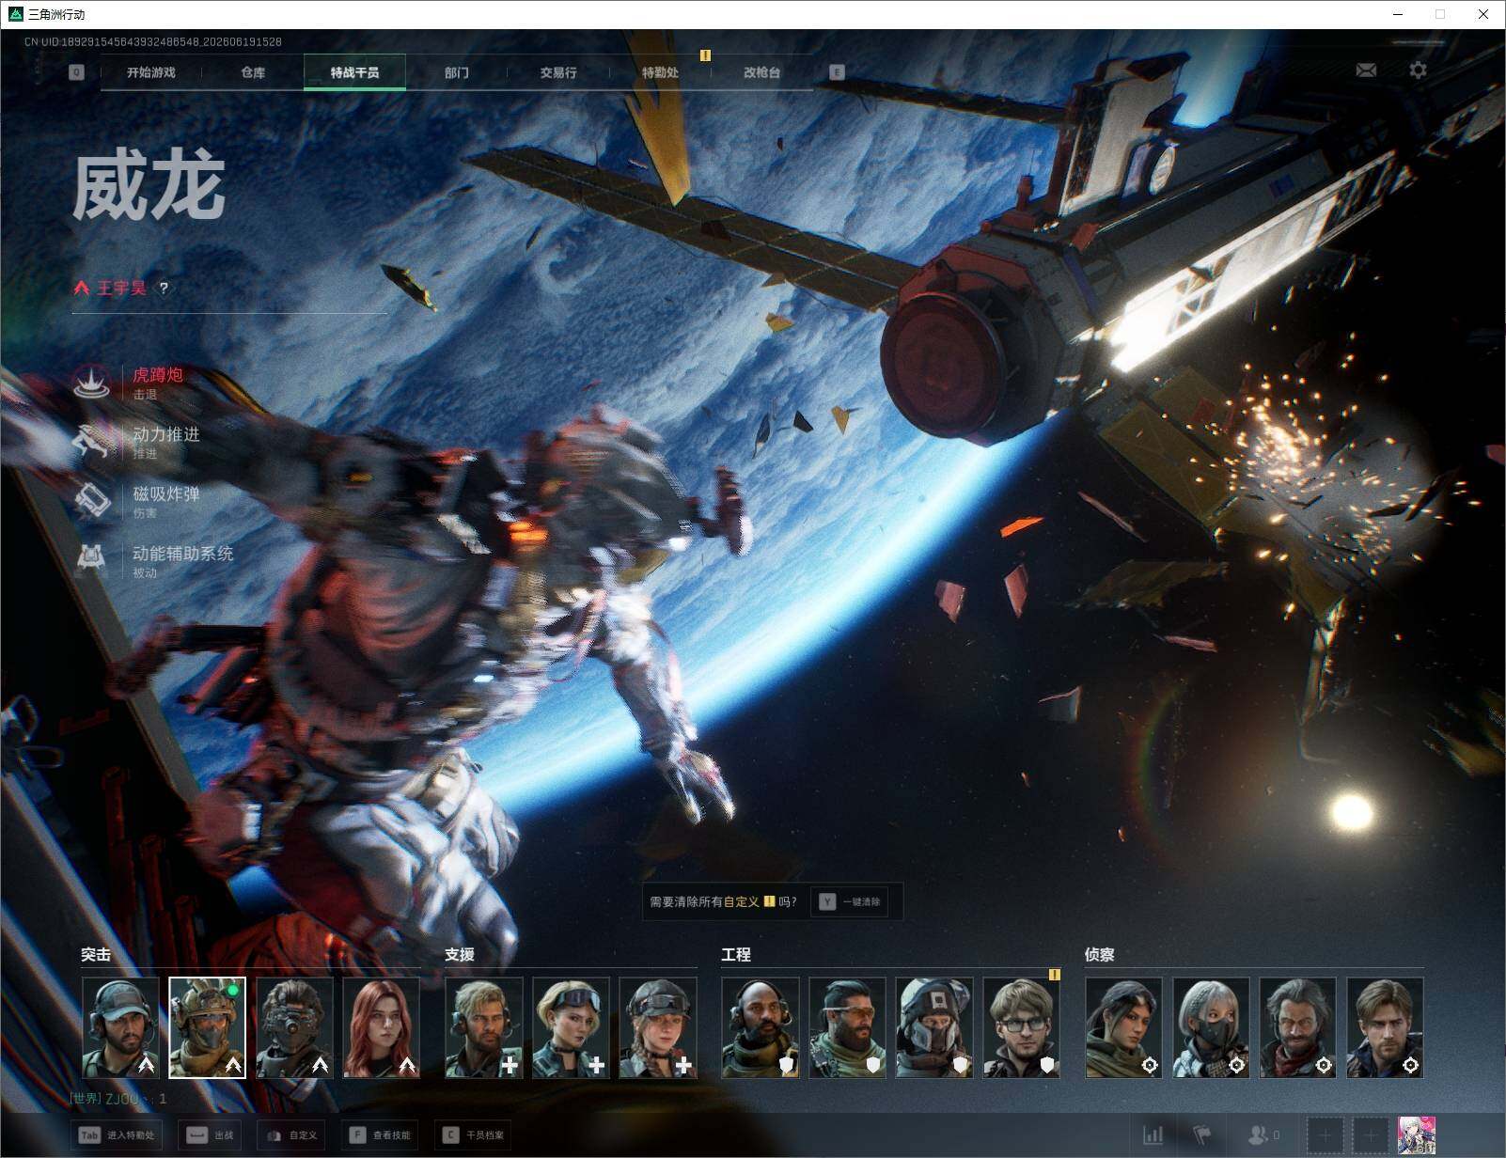
Task: Select the bearded male support operator
Action: coord(484,1027)
